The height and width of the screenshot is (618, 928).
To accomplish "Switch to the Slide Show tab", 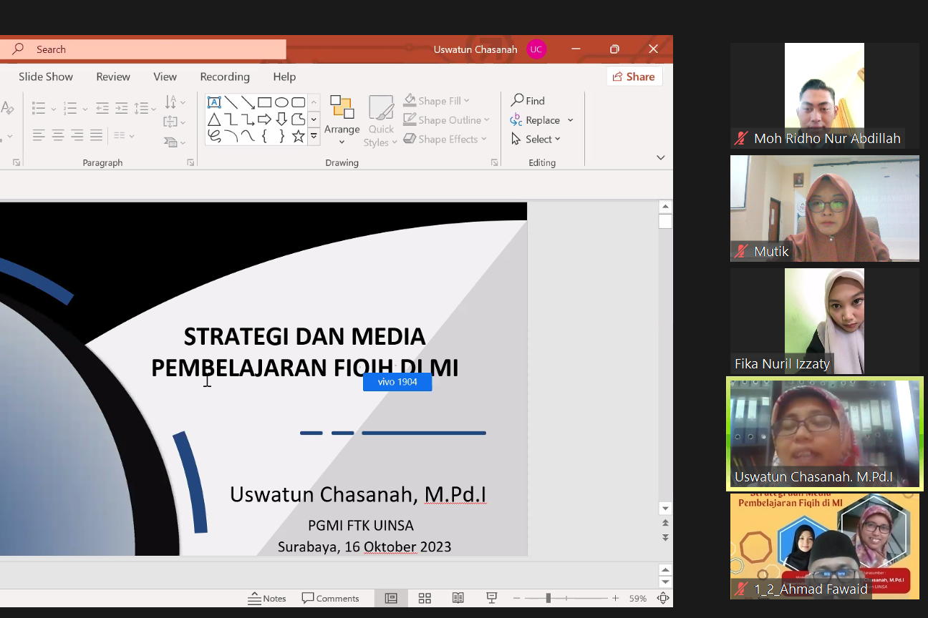I will pyautogui.click(x=45, y=77).
